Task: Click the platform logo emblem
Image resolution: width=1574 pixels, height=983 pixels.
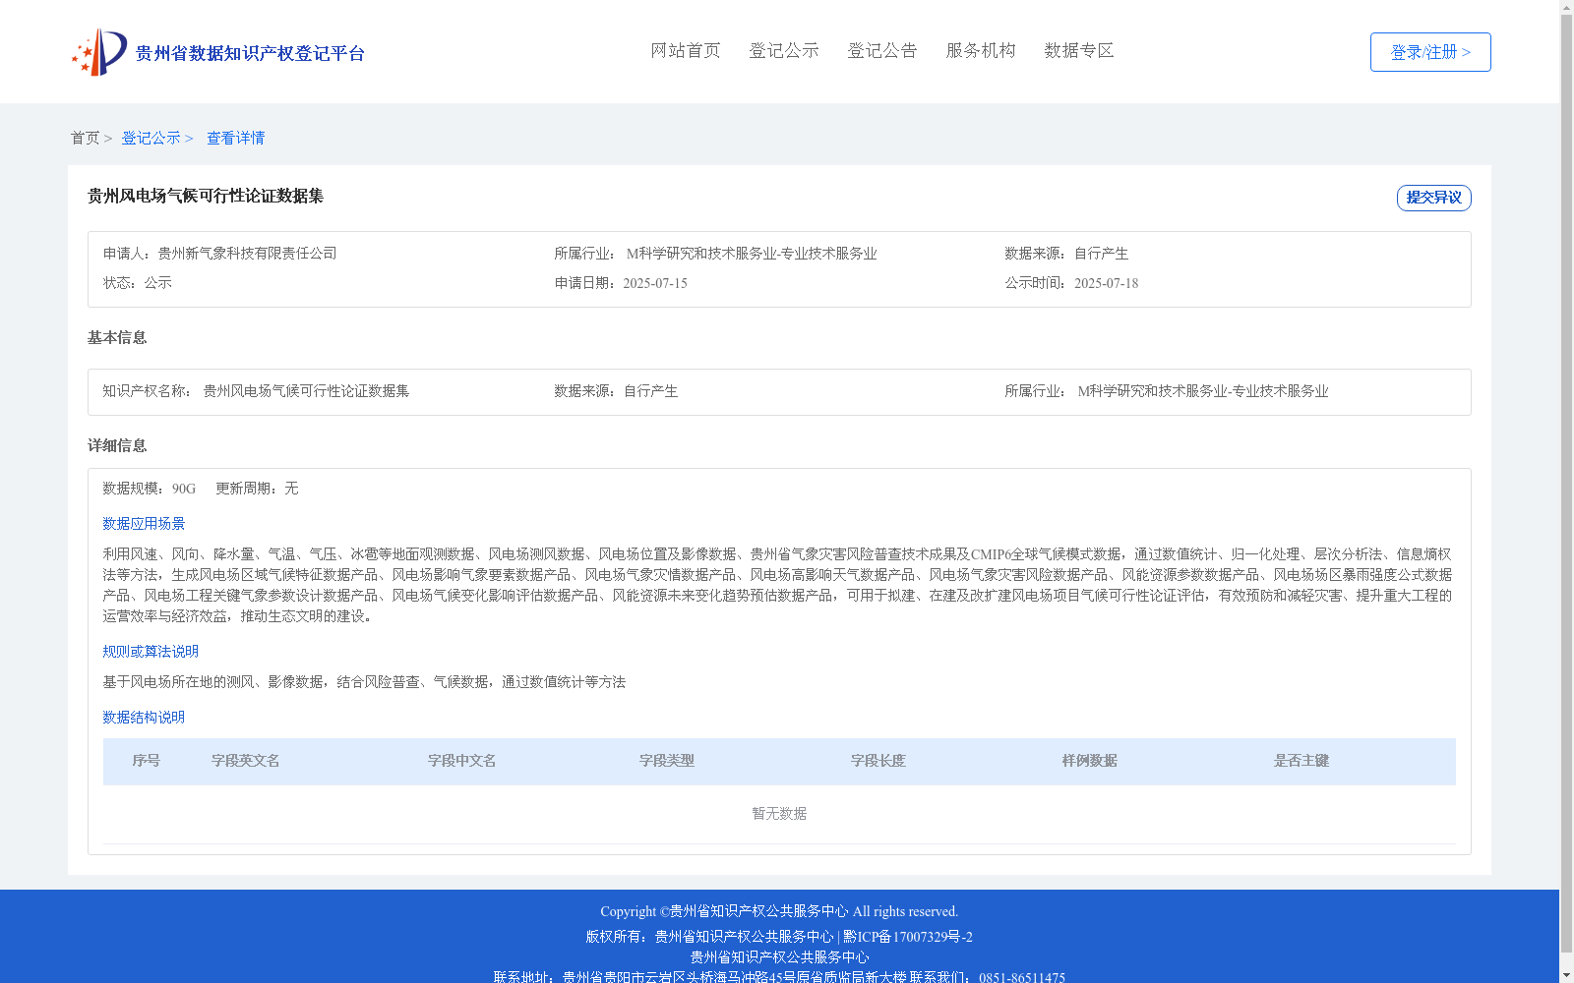Action: pyautogui.click(x=99, y=52)
